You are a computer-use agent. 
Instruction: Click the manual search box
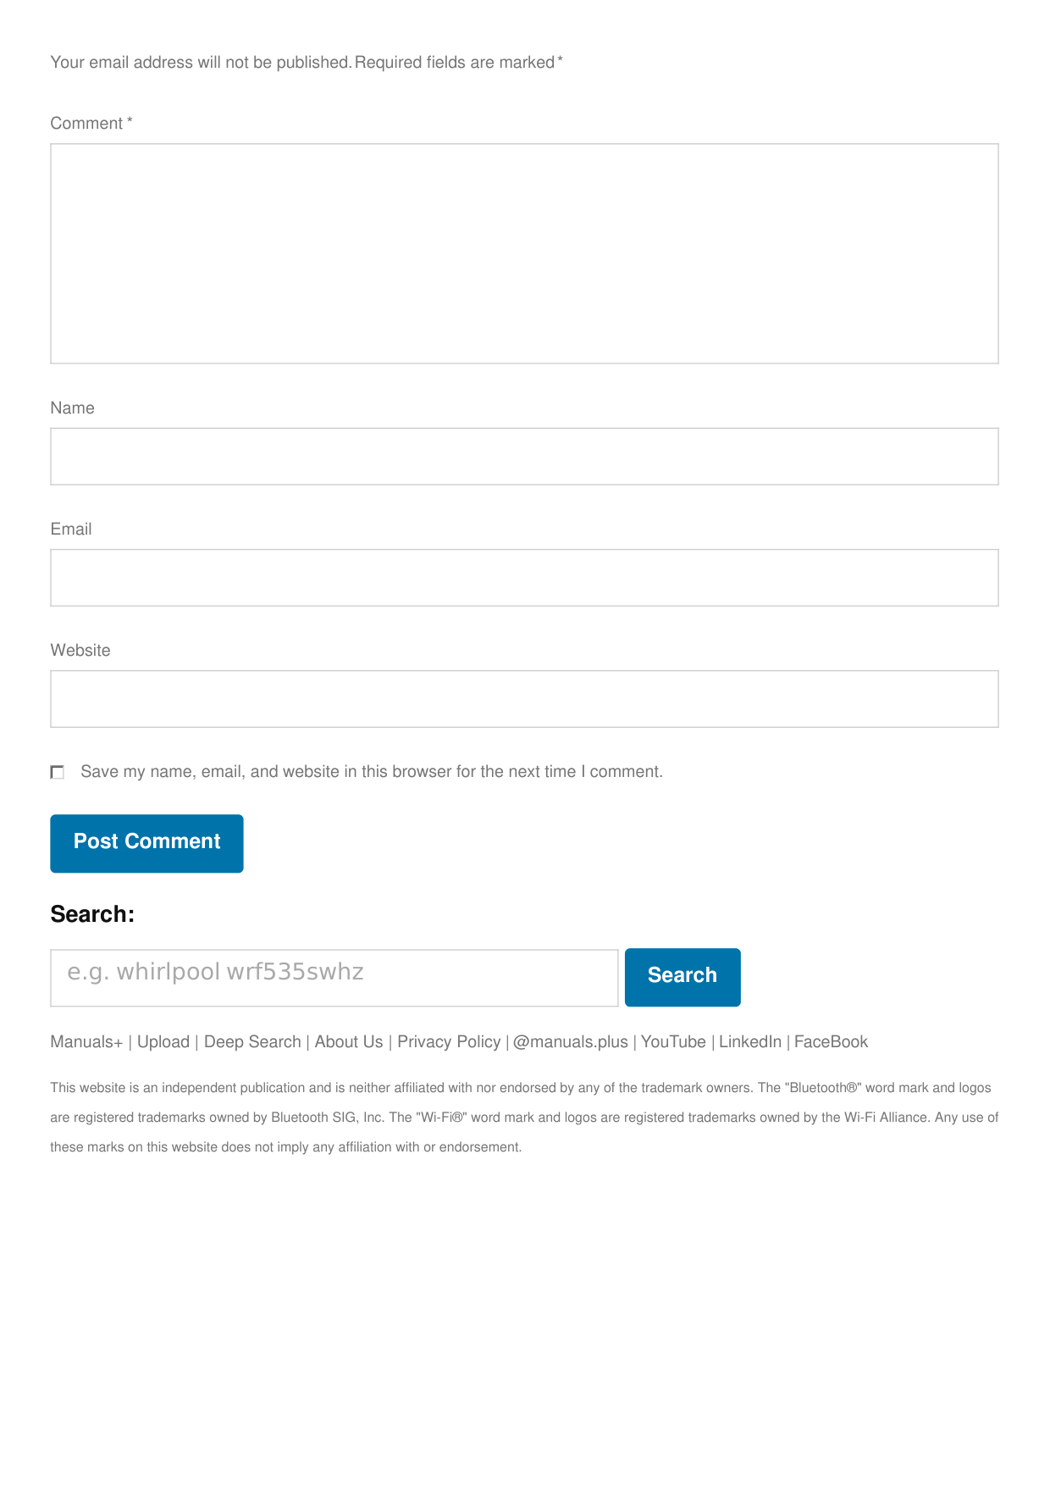[x=334, y=977]
